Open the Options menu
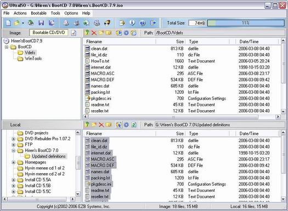The image size is (288, 211). point(71,13)
